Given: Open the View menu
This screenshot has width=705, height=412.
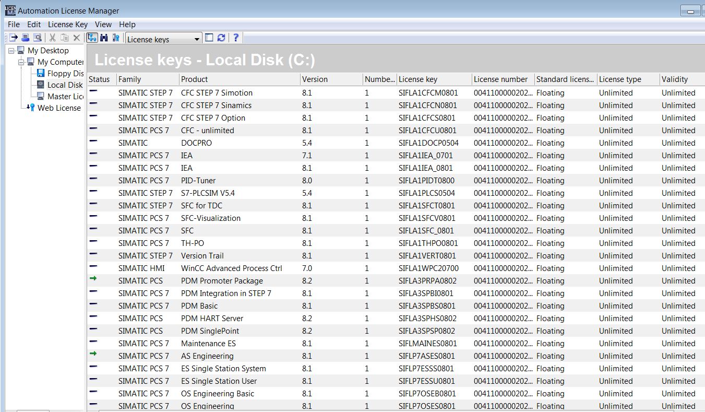Looking at the screenshot, I should [x=103, y=24].
